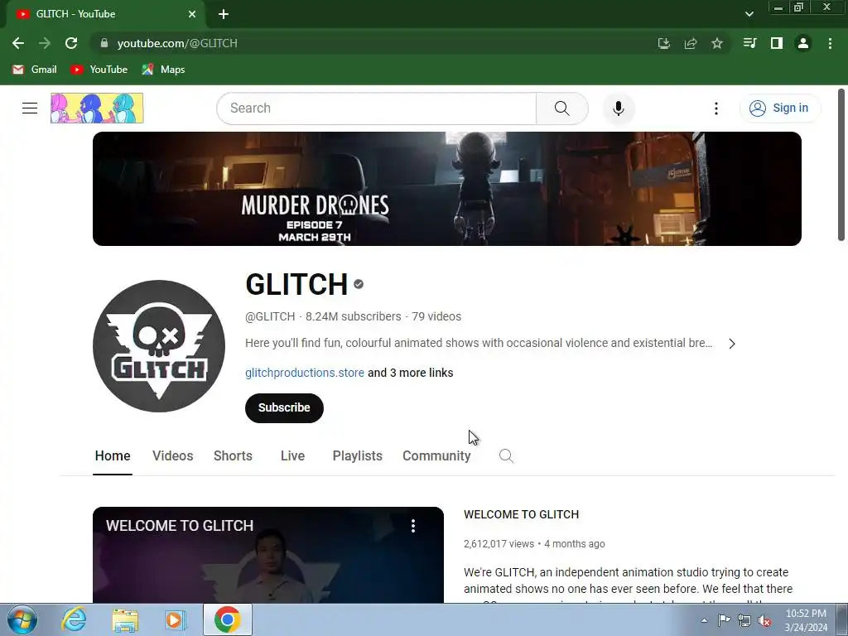The image size is (848, 636).
Task: Focus the YouTube Search field
Action: click(377, 108)
